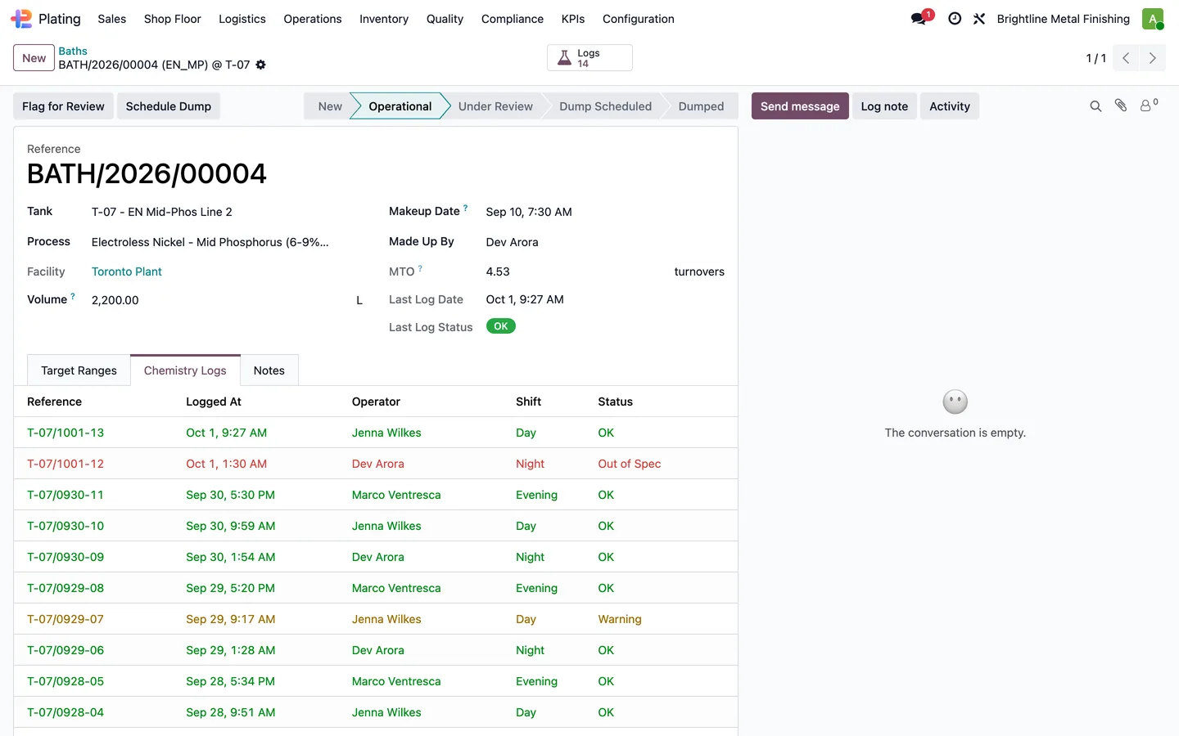The height and width of the screenshot is (736, 1179).
Task: Select the Chemistry Logs tab
Action: tap(185, 370)
